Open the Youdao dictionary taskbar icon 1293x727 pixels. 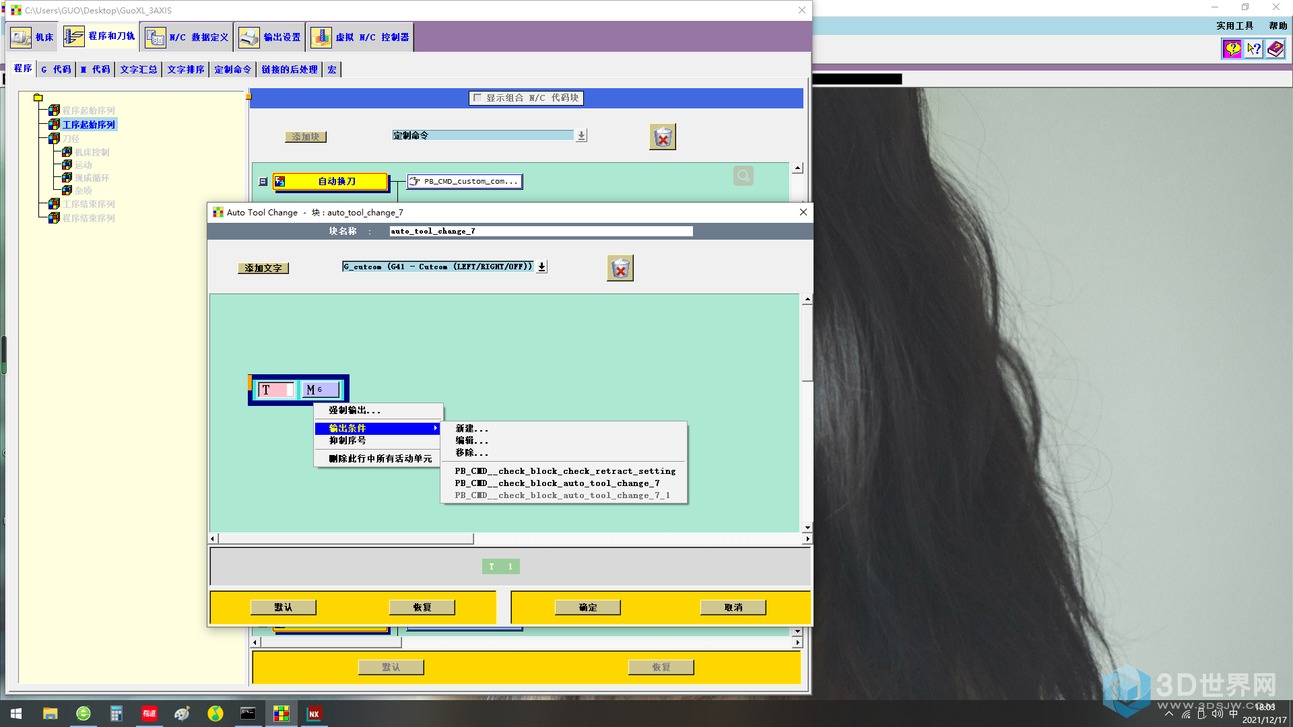click(150, 714)
